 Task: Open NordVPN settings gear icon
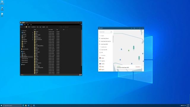coord(134,28)
